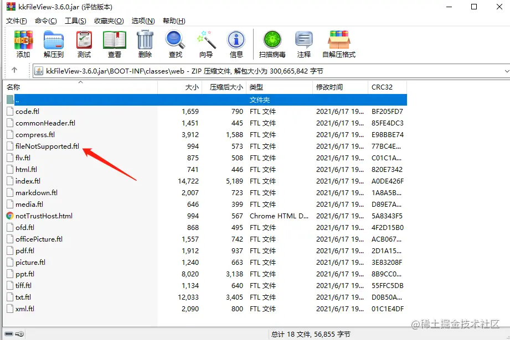The image size is (510, 340).
Task: Click CRC32 value 01C1E4DF
Action: click(388, 309)
